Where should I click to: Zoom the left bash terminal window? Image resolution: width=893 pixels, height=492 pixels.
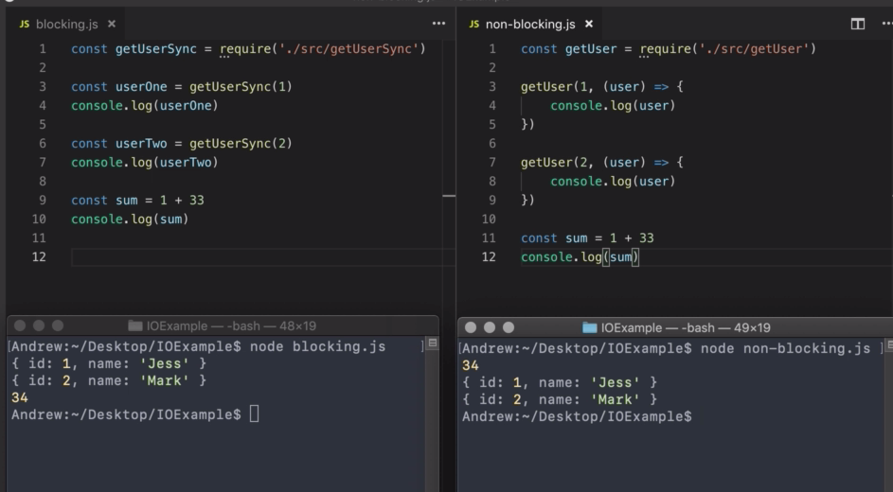pos(58,325)
